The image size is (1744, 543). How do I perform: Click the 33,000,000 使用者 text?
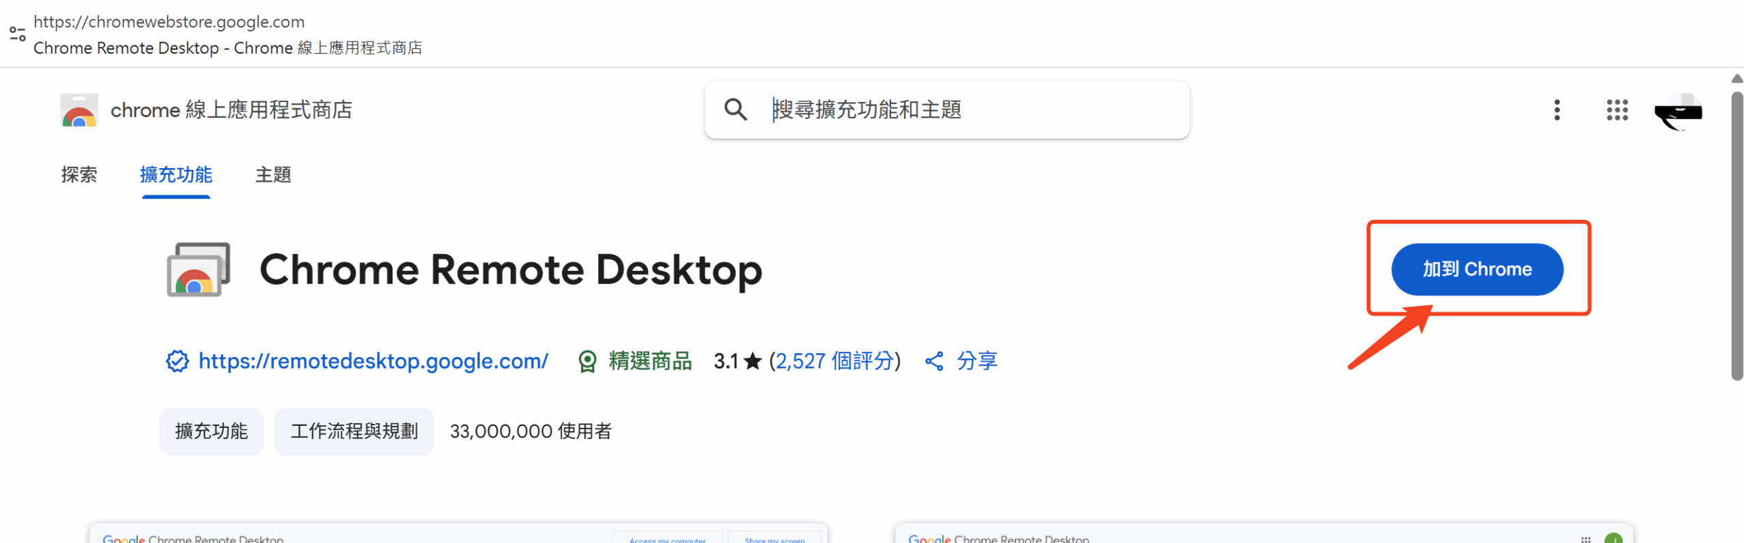[531, 431]
